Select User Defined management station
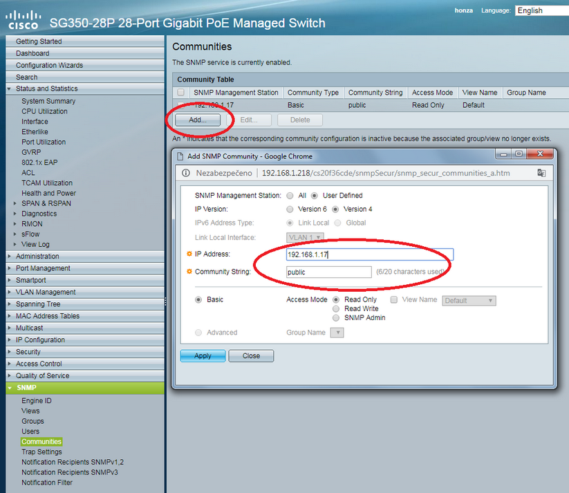This screenshot has width=569, height=493. coord(315,196)
